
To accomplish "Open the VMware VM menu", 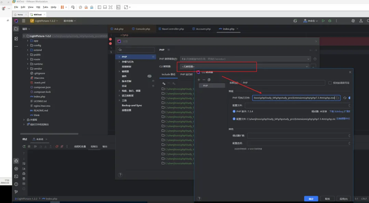I will [38, 7].
